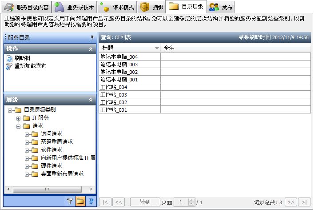The height and width of the screenshot is (210, 314).
Task: Collapse the 请求 tree node
Action: (x=18, y=126)
